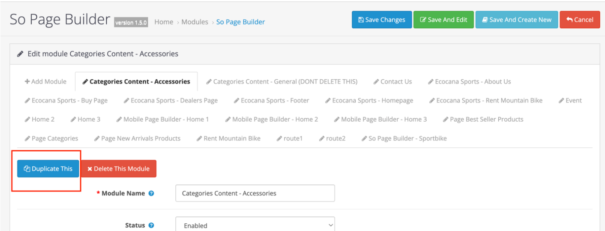
Task: Switch to the Contact Us module tab
Action: point(392,81)
